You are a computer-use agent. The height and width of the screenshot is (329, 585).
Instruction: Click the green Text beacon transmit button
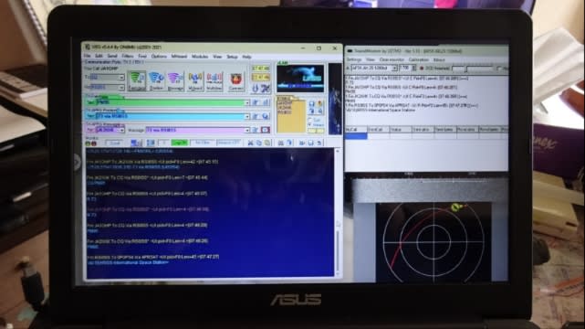pos(136,81)
